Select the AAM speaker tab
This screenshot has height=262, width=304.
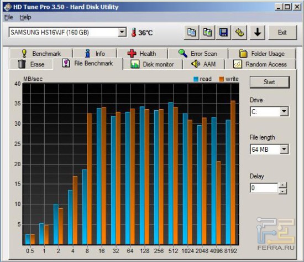point(203,64)
